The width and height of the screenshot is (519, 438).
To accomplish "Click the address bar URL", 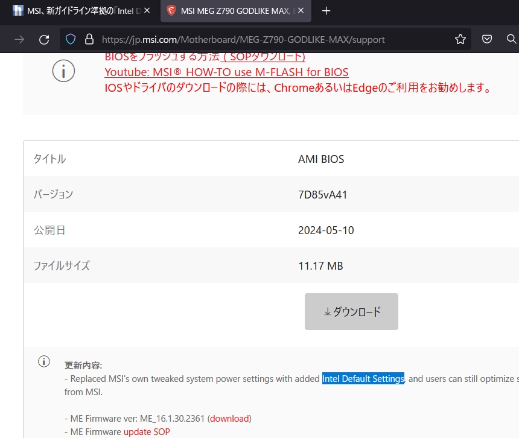I will click(243, 39).
